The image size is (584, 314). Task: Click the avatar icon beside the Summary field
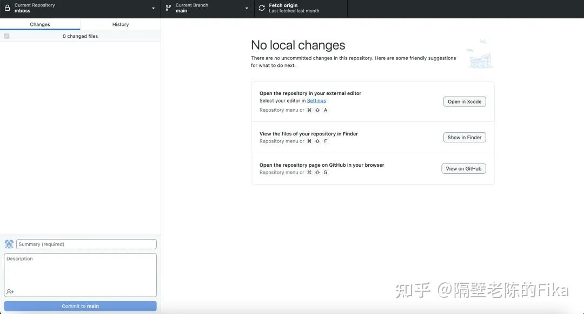point(9,243)
